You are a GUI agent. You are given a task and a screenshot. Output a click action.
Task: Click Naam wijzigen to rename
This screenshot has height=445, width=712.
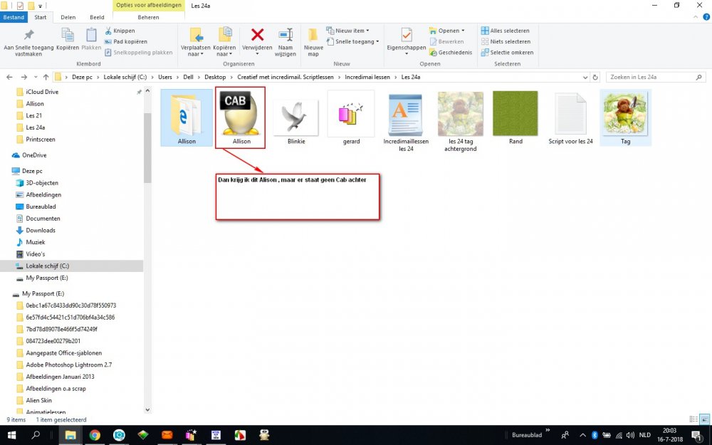[x=286, y=43]
